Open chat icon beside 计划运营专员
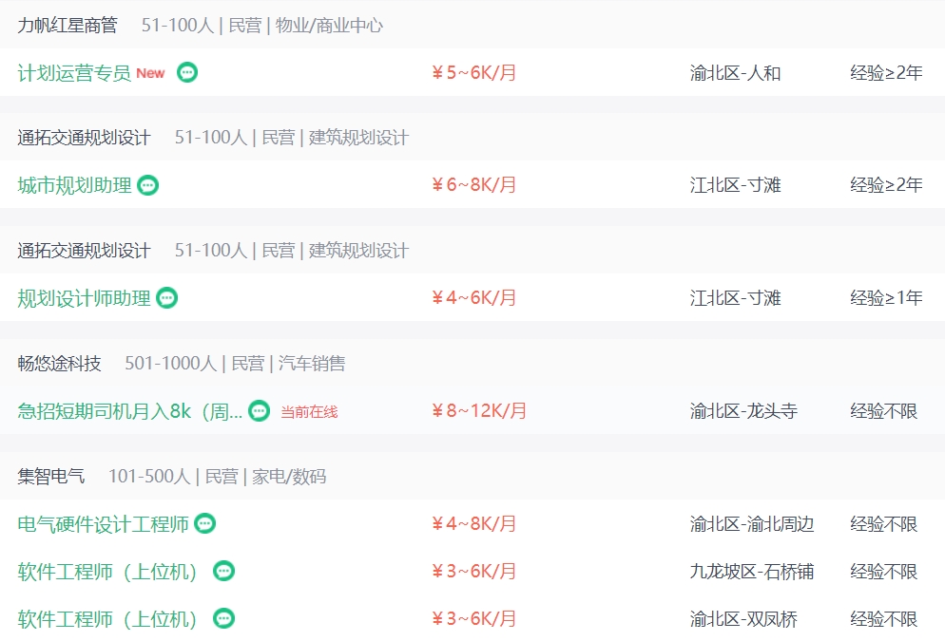 tap(187, 73)
